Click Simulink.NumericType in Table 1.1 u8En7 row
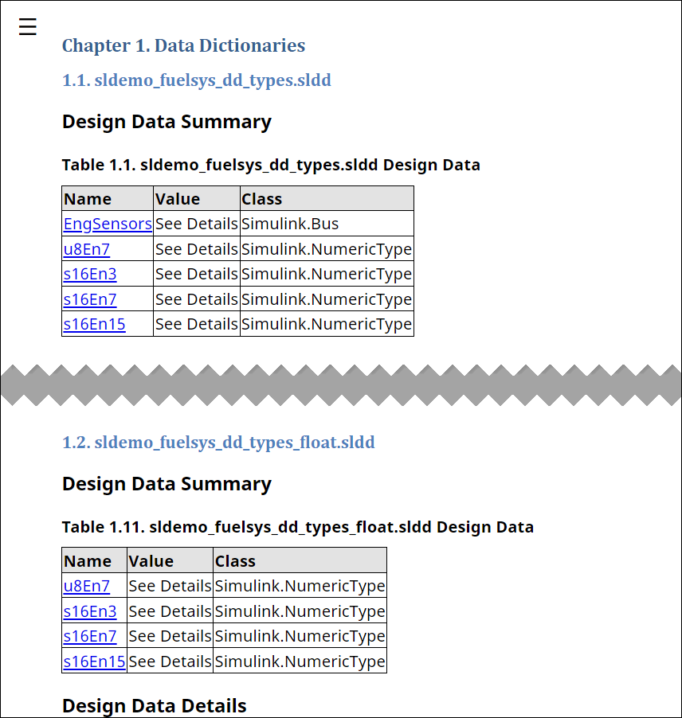 click(x=327, y=249)
